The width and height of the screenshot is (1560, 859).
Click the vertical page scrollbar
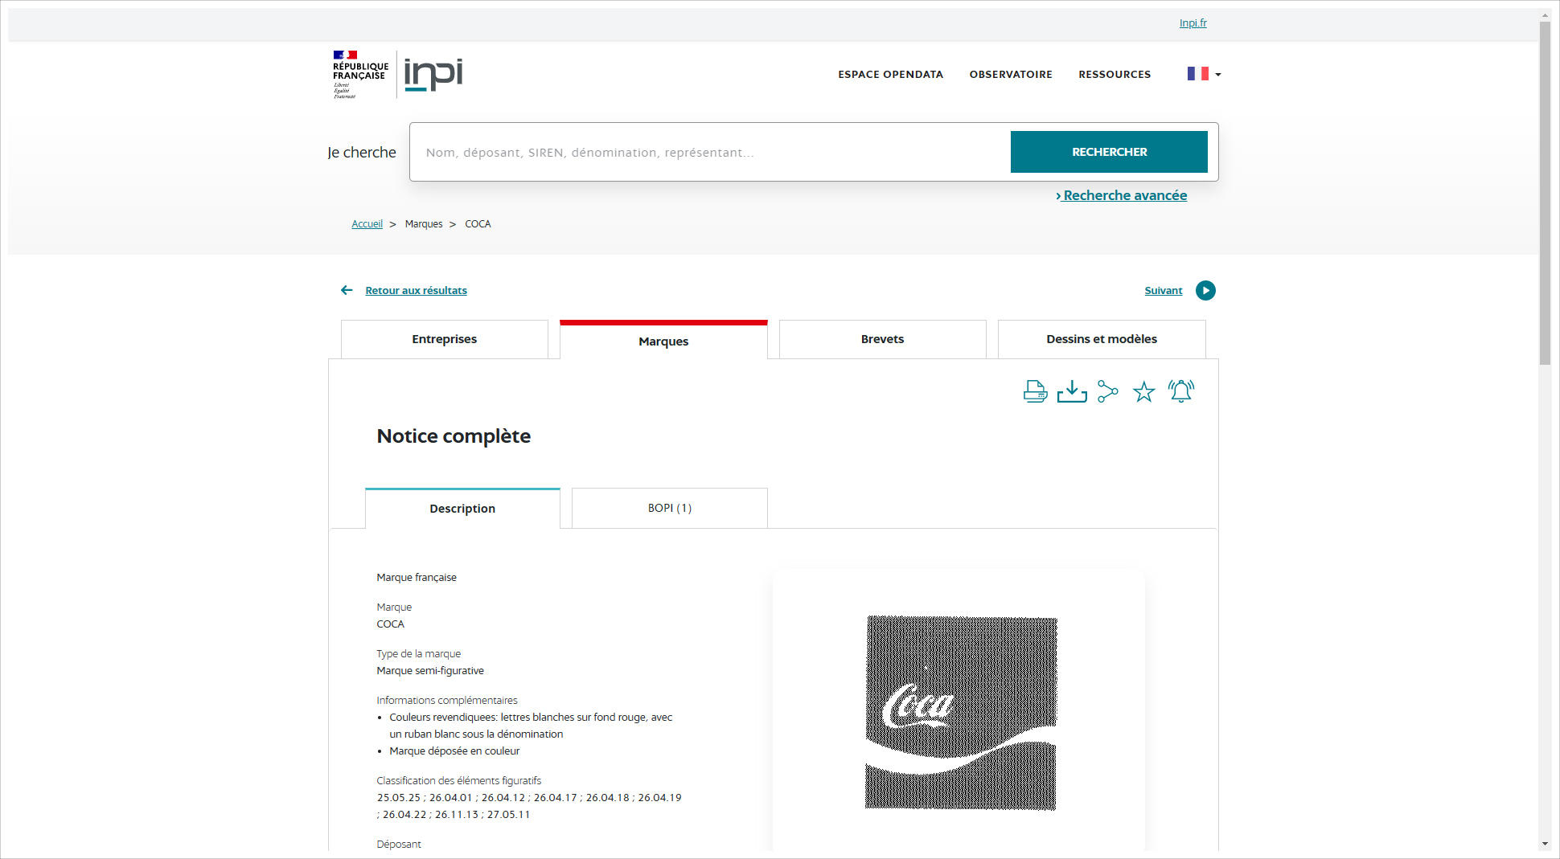point(1545,193)
